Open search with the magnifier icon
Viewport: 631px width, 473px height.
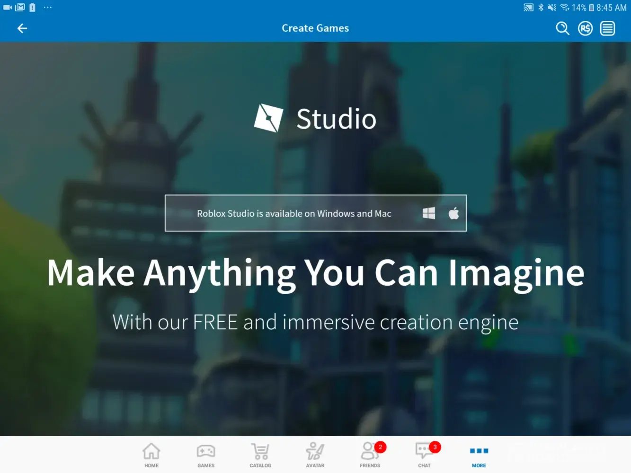562,28
